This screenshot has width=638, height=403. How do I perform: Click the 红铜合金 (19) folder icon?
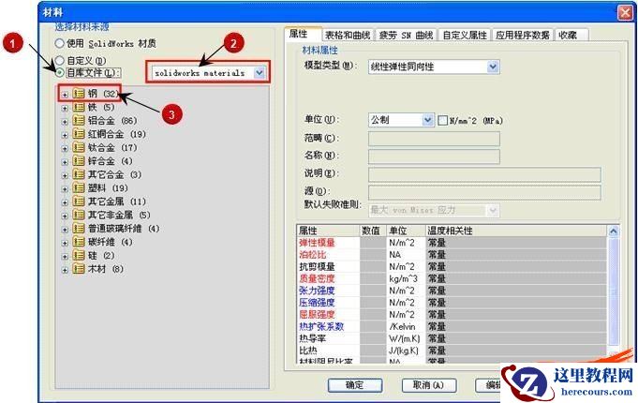pos(78,134)
